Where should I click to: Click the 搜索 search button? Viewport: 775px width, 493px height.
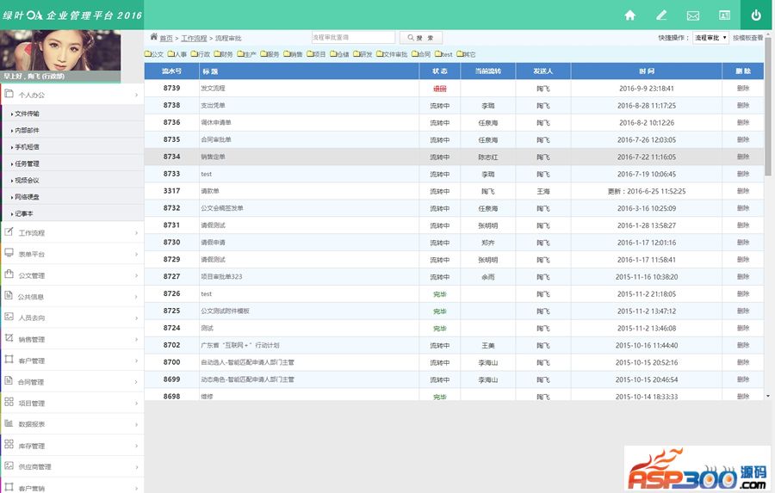(x=422, y=38)
